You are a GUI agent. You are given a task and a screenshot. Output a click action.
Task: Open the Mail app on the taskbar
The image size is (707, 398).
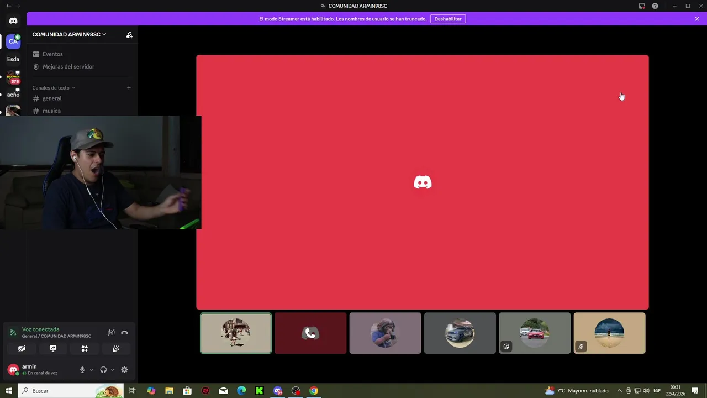(x=223, y=391)
